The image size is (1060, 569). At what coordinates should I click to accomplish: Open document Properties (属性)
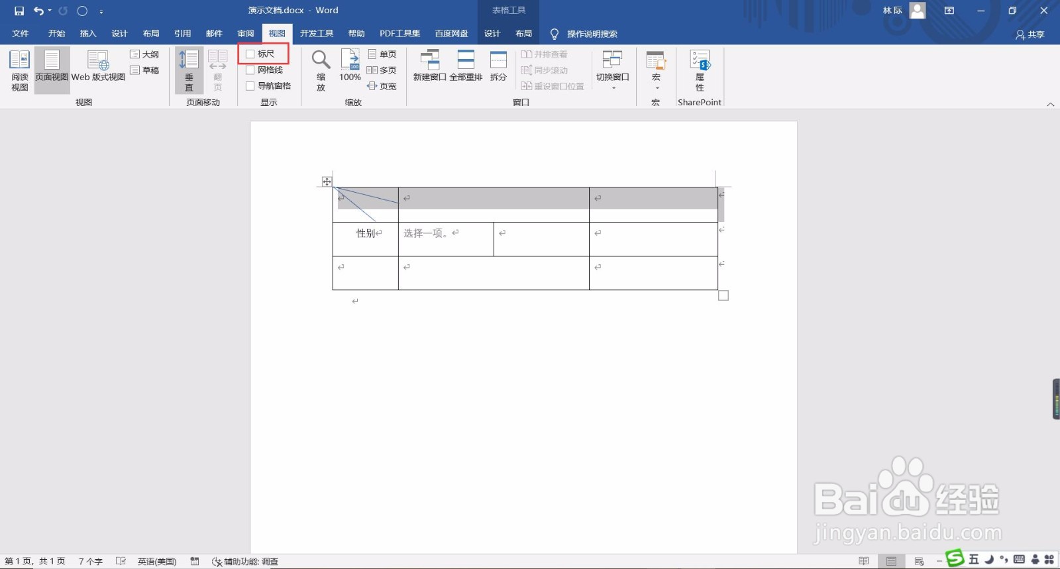700,71
